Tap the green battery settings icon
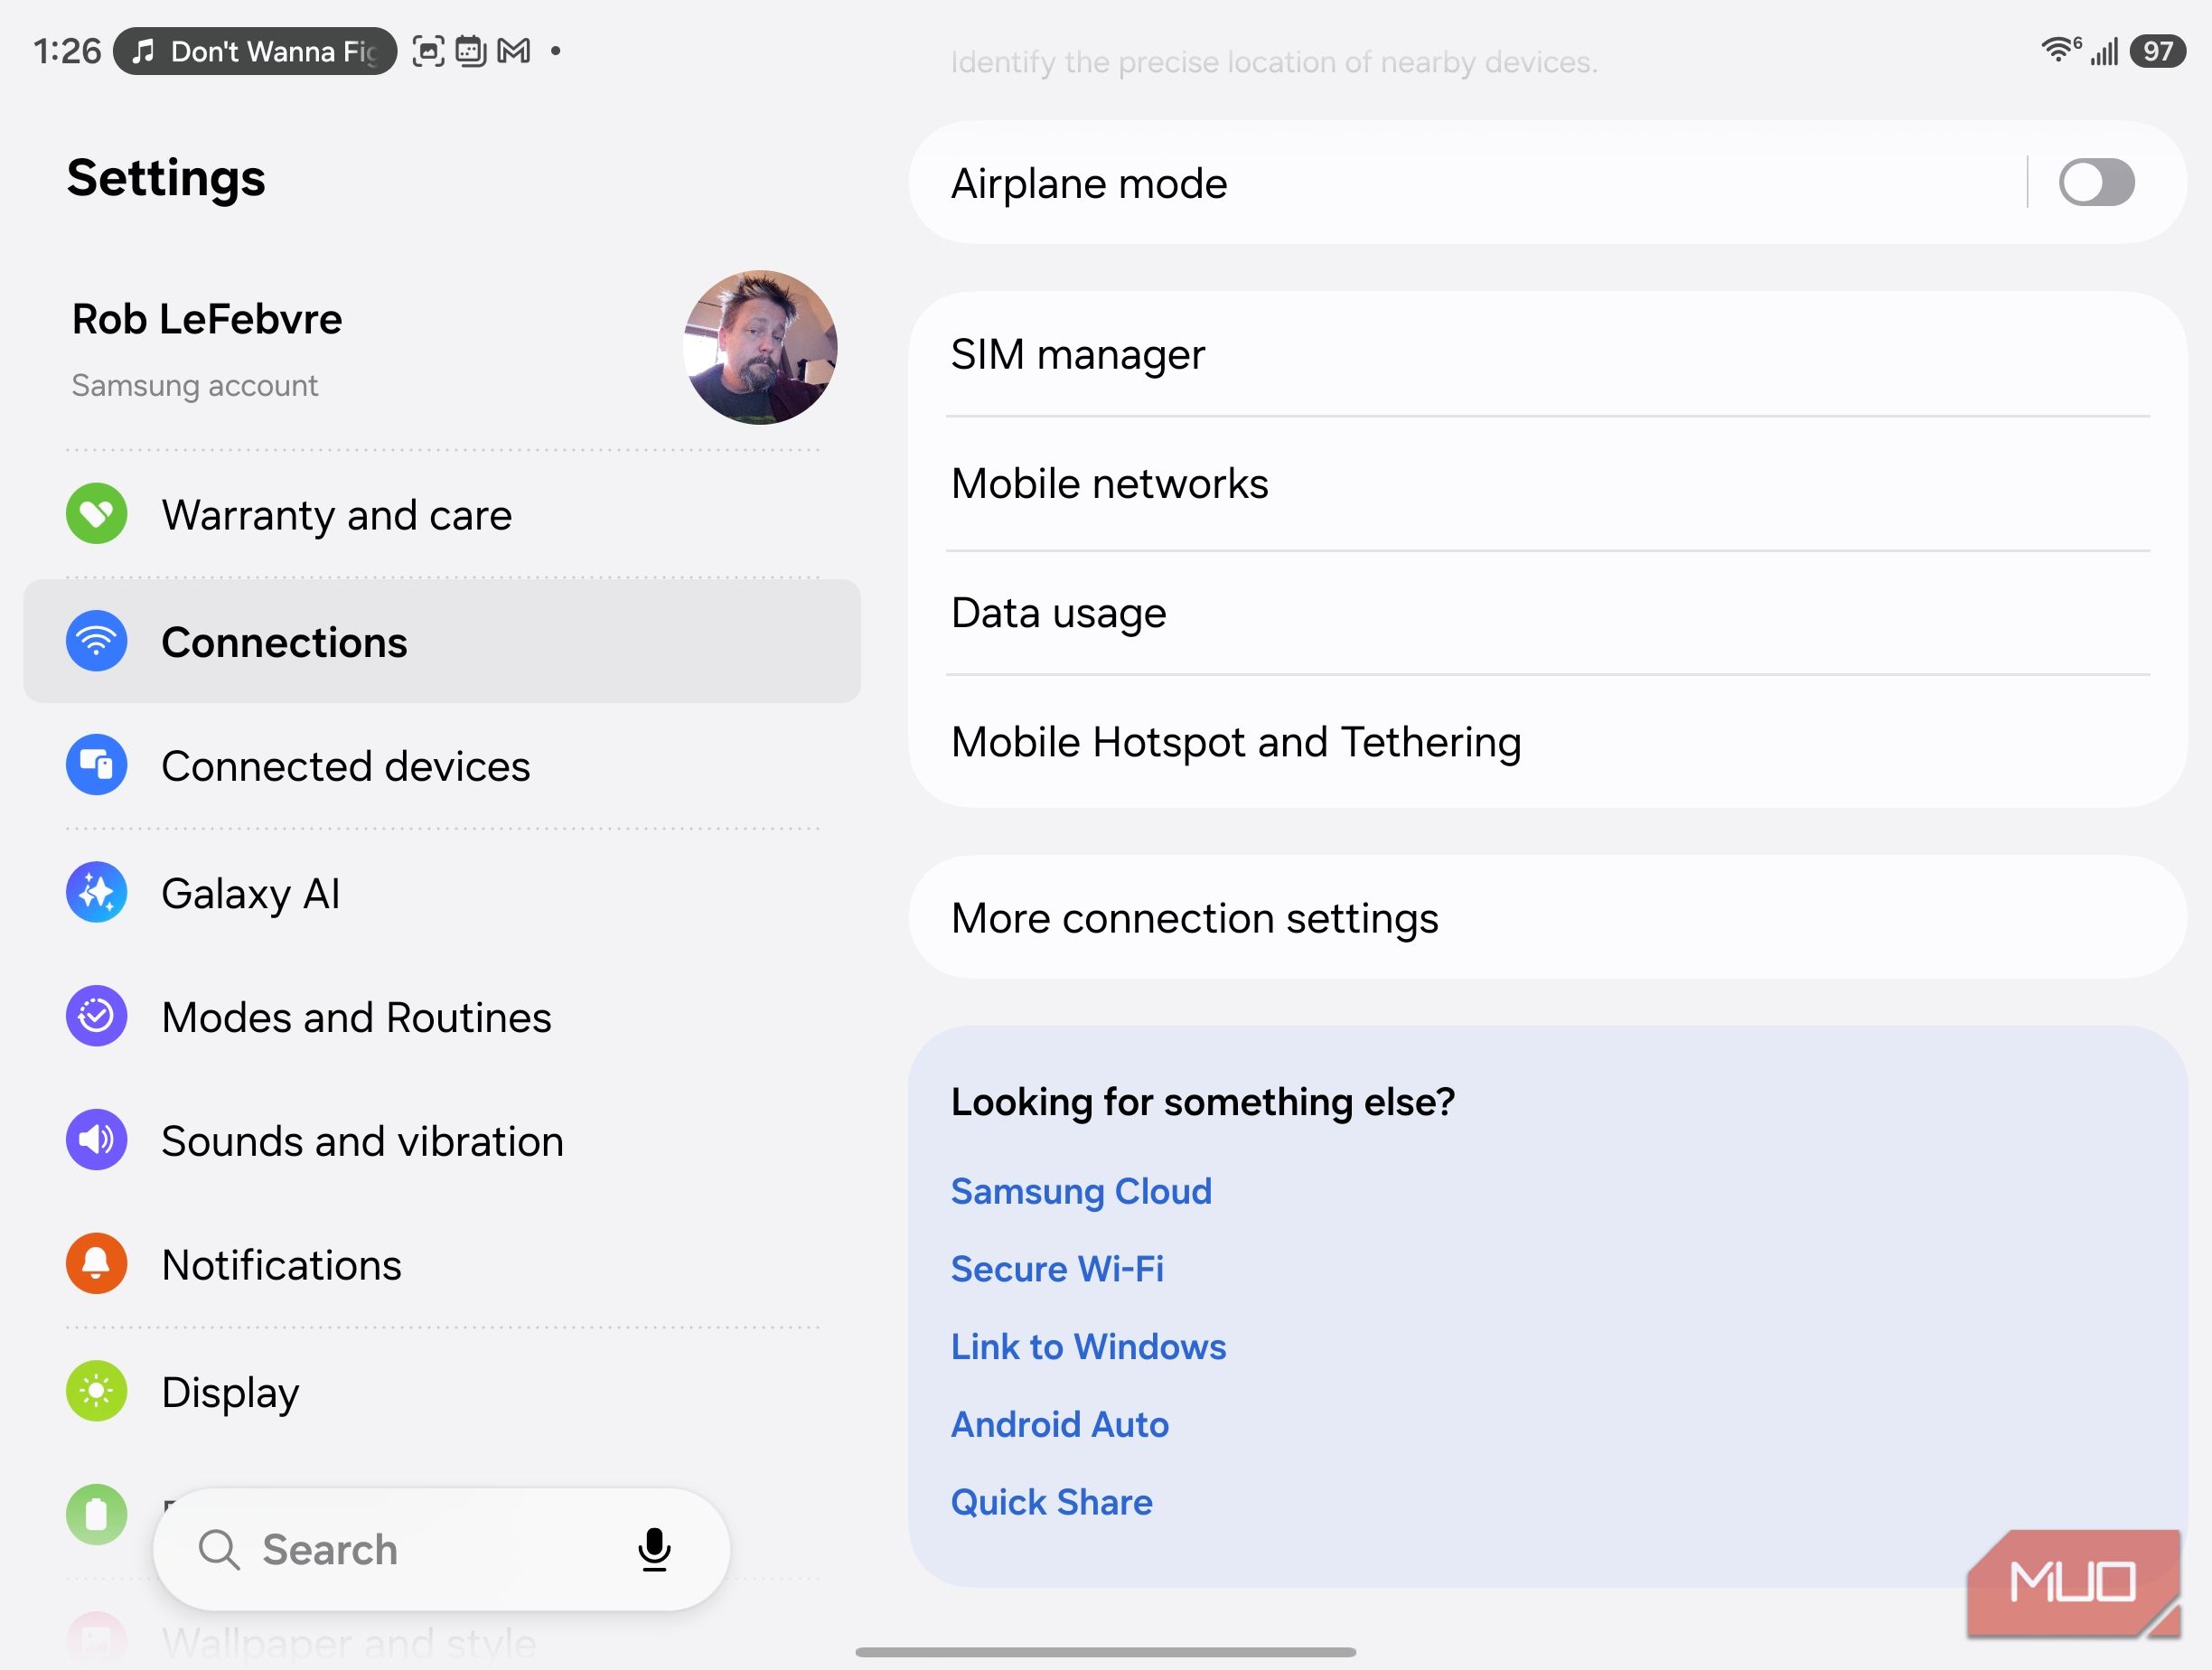This screenshot has height=1670, width=2212. tap(96, 1515)
